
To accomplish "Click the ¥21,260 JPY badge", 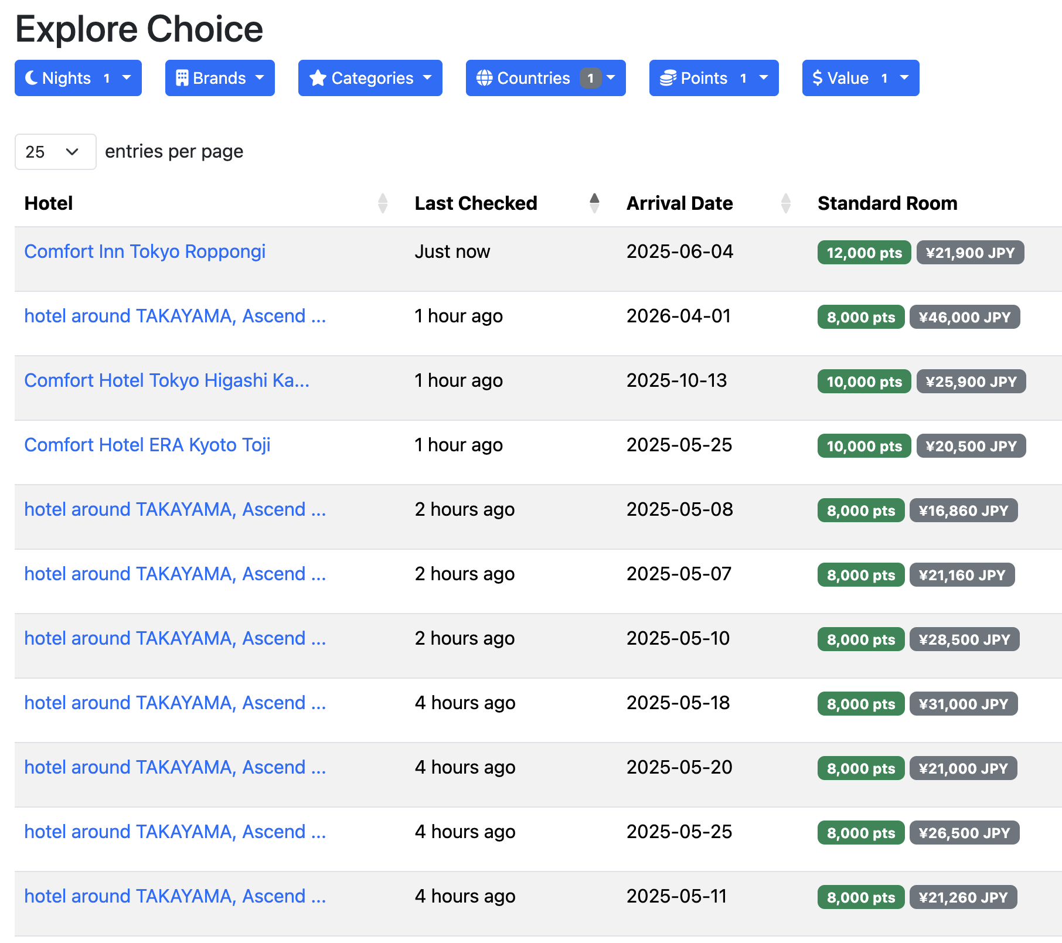I will click(x=964, y=897).
